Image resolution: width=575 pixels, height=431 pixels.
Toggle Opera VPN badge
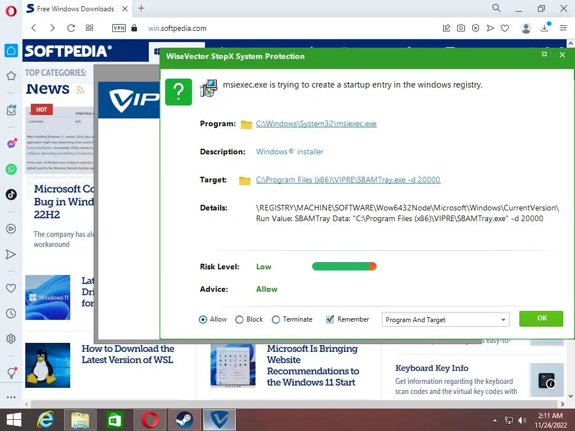pos(119,28)
